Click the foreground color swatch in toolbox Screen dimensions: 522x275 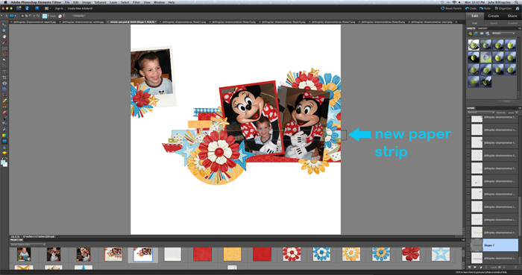(3, 162)
